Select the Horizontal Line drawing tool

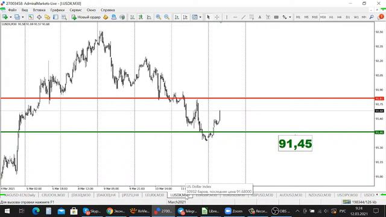point(235,17)
